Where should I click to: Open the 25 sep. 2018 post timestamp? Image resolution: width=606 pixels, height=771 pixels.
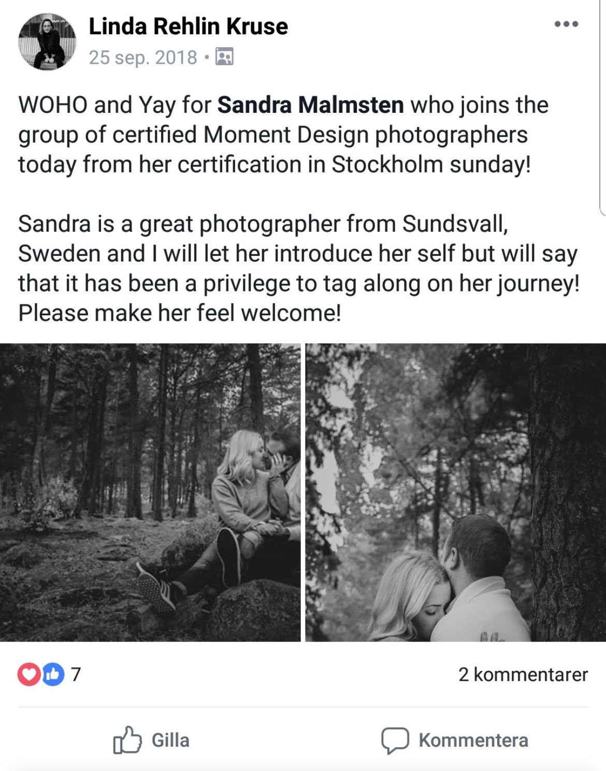[x=143, y=57]
